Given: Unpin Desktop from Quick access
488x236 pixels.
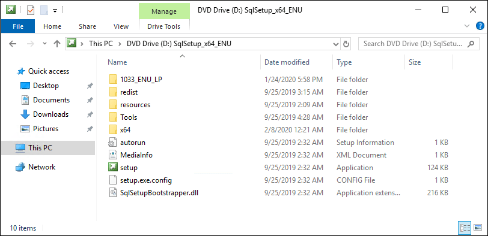Looking at the screenshot, I should click(x=90, y=86).
